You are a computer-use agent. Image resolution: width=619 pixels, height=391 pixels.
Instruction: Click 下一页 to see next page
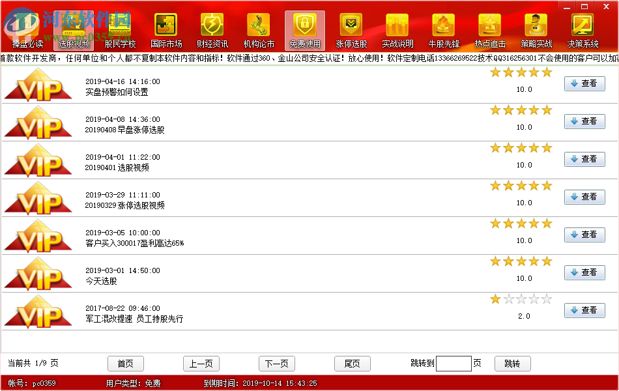pyautogui.click(x=276, y=364)
